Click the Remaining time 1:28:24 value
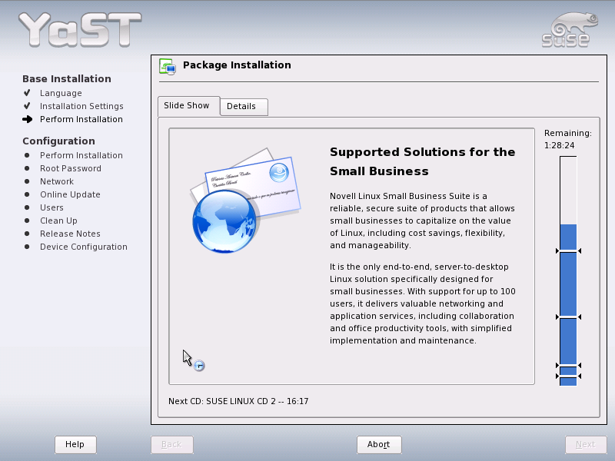 pos(560,145)
